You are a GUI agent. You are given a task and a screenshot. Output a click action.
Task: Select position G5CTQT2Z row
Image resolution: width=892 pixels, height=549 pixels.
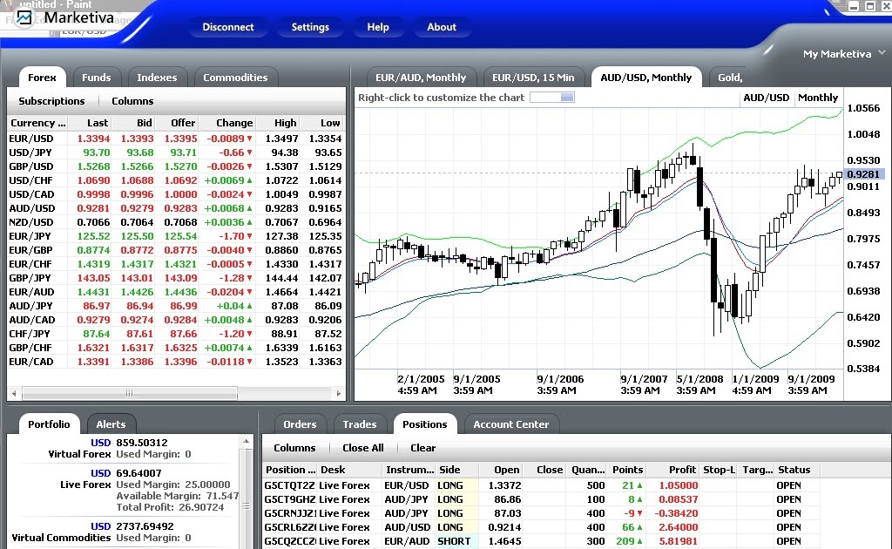542,485
